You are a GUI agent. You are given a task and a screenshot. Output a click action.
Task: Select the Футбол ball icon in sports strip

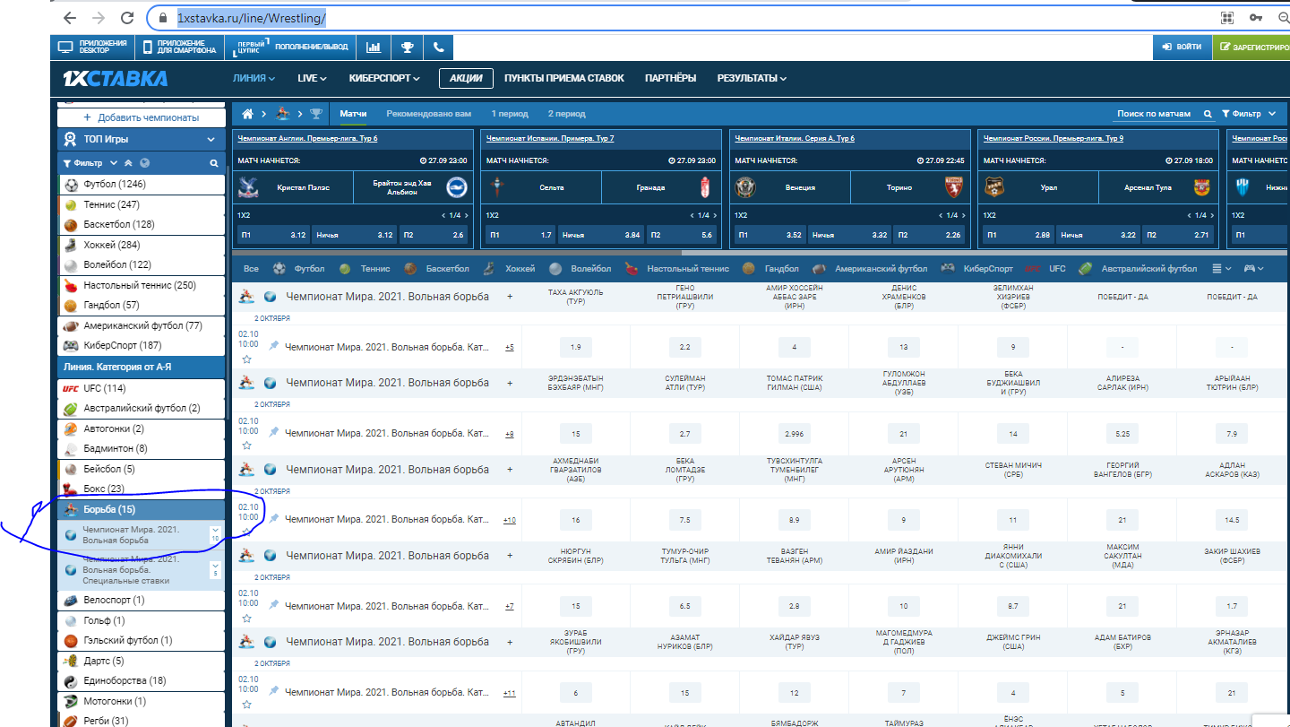[x=279, y=268]
